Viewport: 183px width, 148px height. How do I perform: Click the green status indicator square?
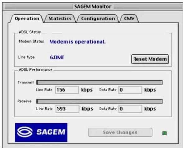[x=164, y=133]
